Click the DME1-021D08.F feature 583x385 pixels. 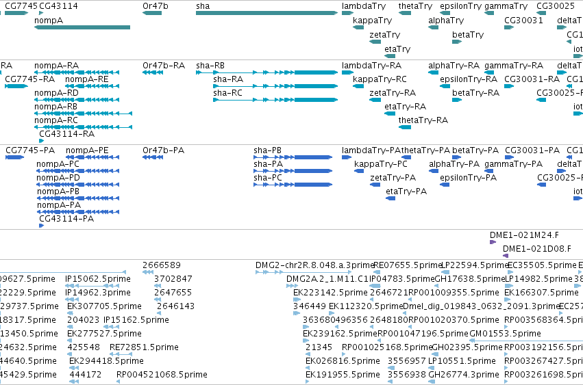(506, 256)
